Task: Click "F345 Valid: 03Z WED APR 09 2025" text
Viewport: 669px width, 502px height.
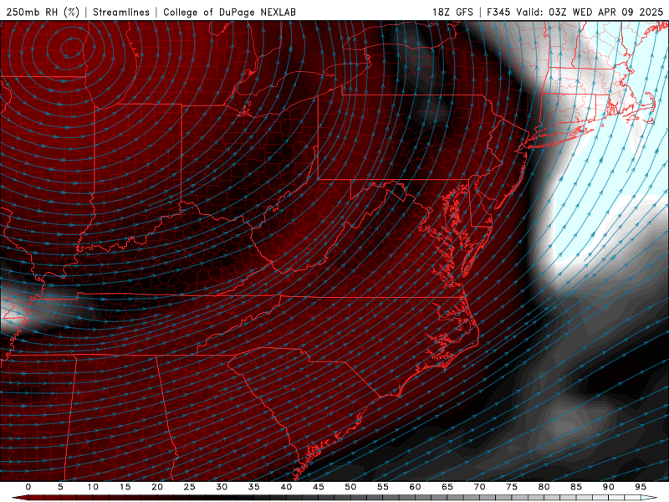Action: [575, 12]
